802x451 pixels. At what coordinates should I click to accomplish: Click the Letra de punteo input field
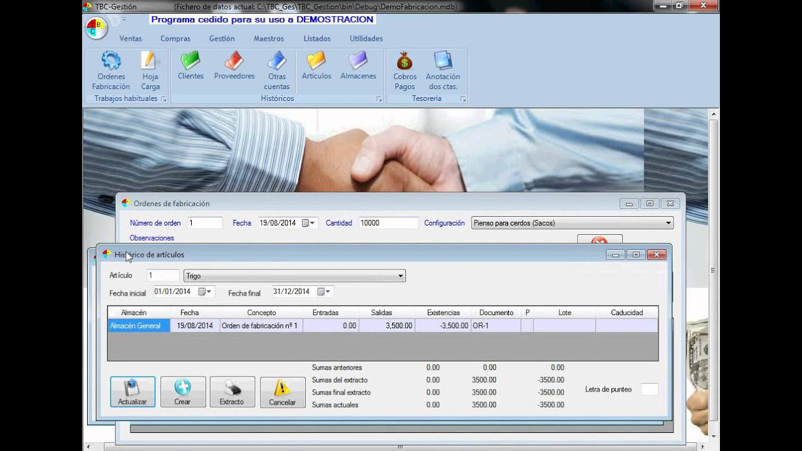click(x=649, y=389)
